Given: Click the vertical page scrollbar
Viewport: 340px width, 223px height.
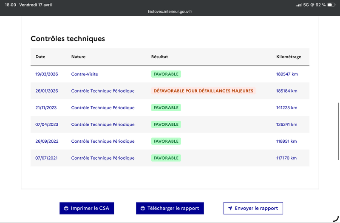Looking at the screenshot, I should (x=338, y=131).
